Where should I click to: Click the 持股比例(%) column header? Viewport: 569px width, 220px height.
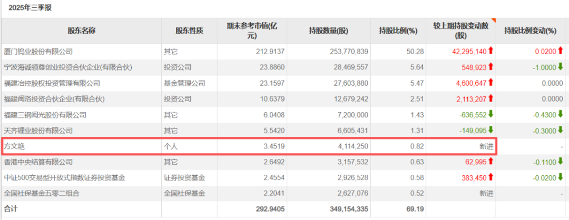pos(397,31)
